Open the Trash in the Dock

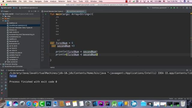pos(183,104)
